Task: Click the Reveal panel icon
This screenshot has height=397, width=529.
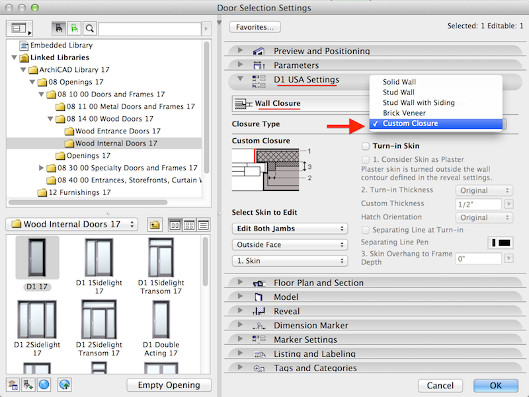Action: 259,311
